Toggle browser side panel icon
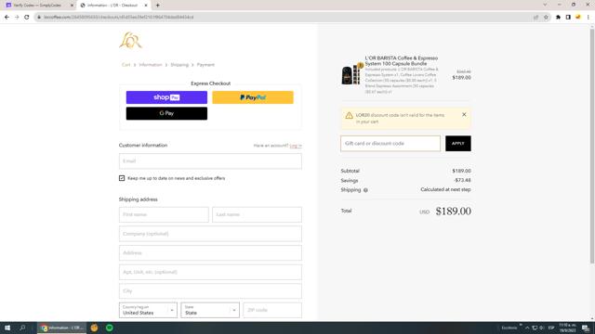595x334 pixels. coord(568,17)
